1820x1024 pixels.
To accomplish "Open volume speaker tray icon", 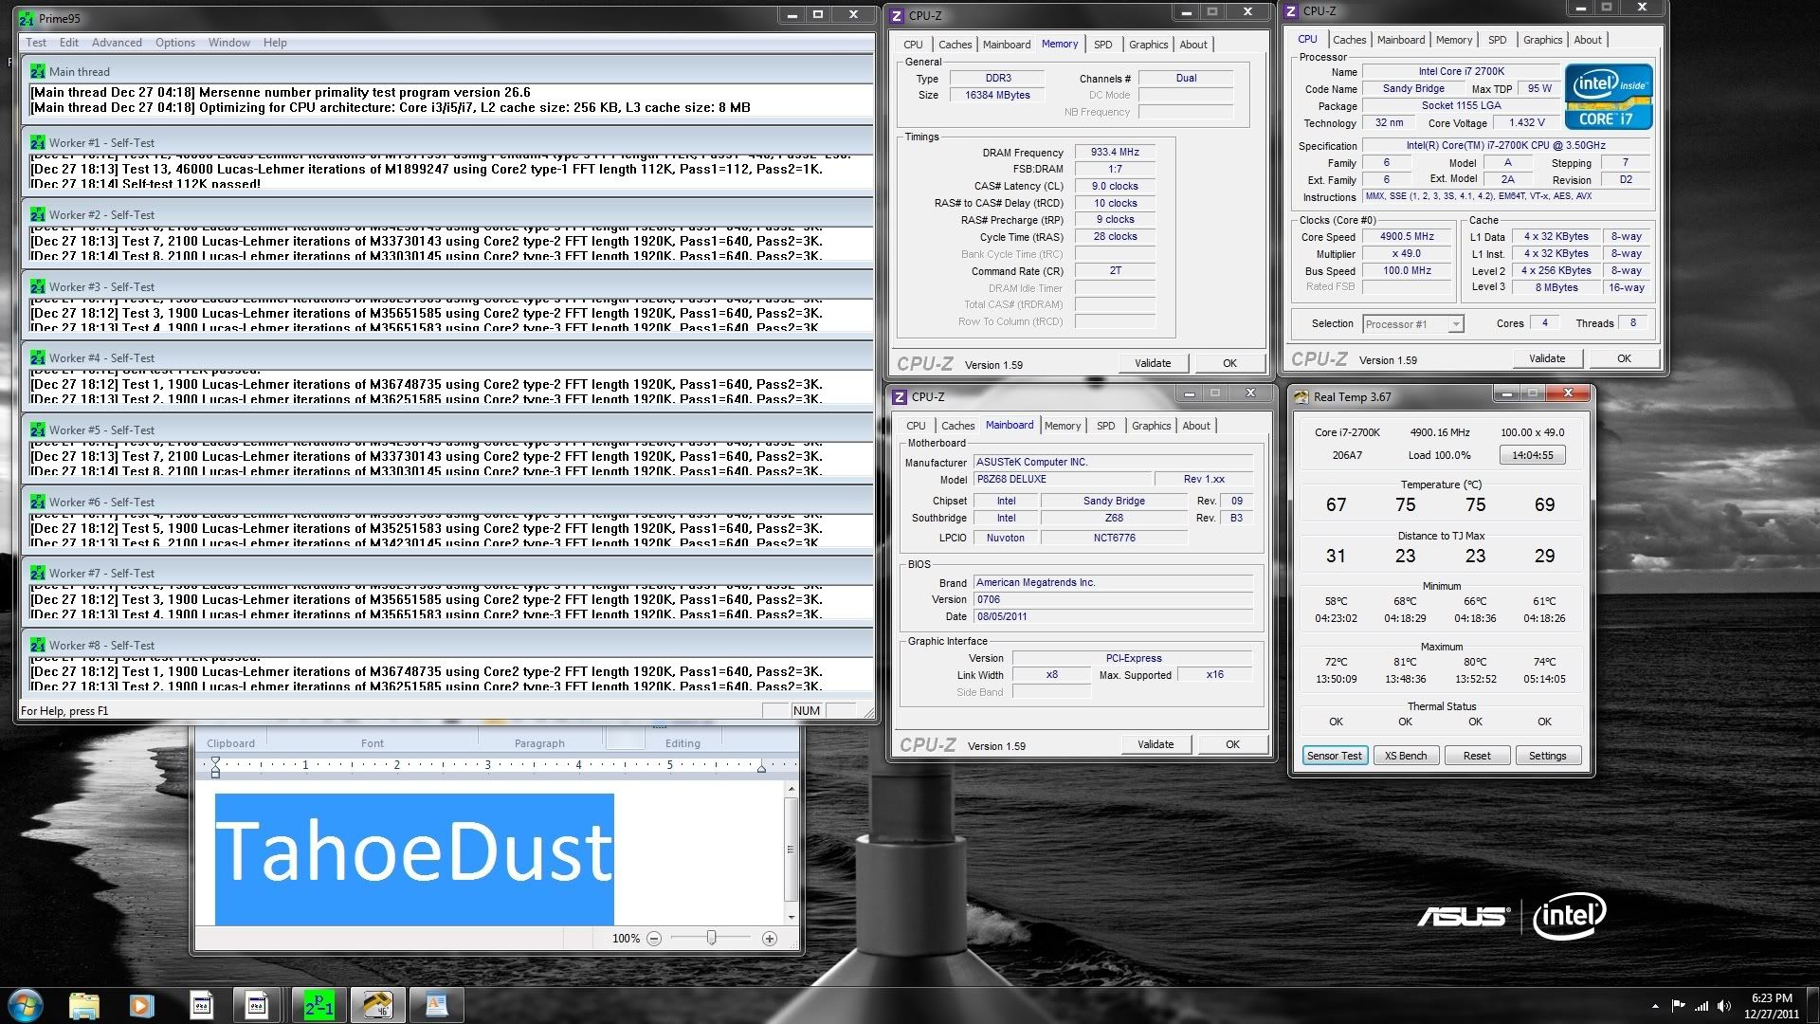I will [x=1724, y=1006].
